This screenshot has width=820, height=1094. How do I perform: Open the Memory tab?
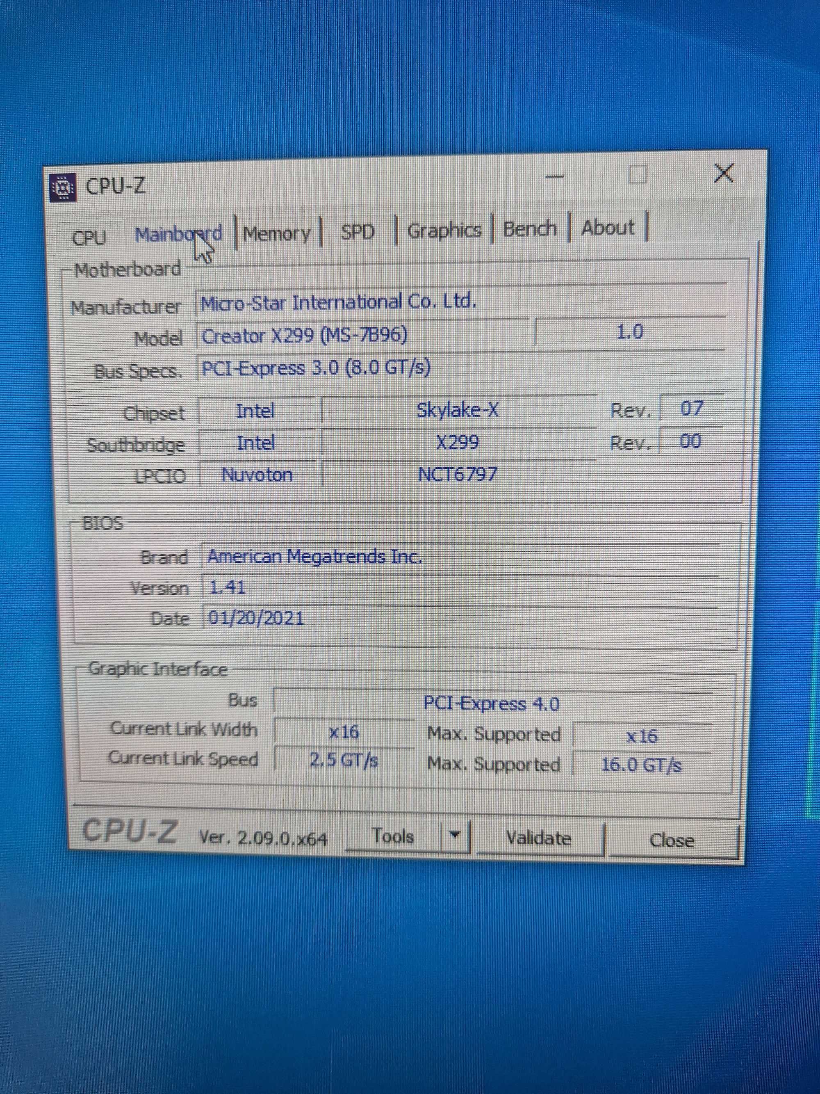(277, 233)
